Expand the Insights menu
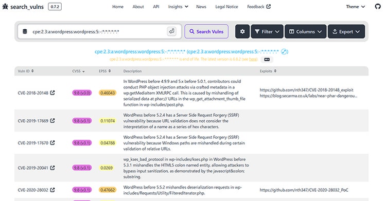The image size is (386, 201). point(178,7)
